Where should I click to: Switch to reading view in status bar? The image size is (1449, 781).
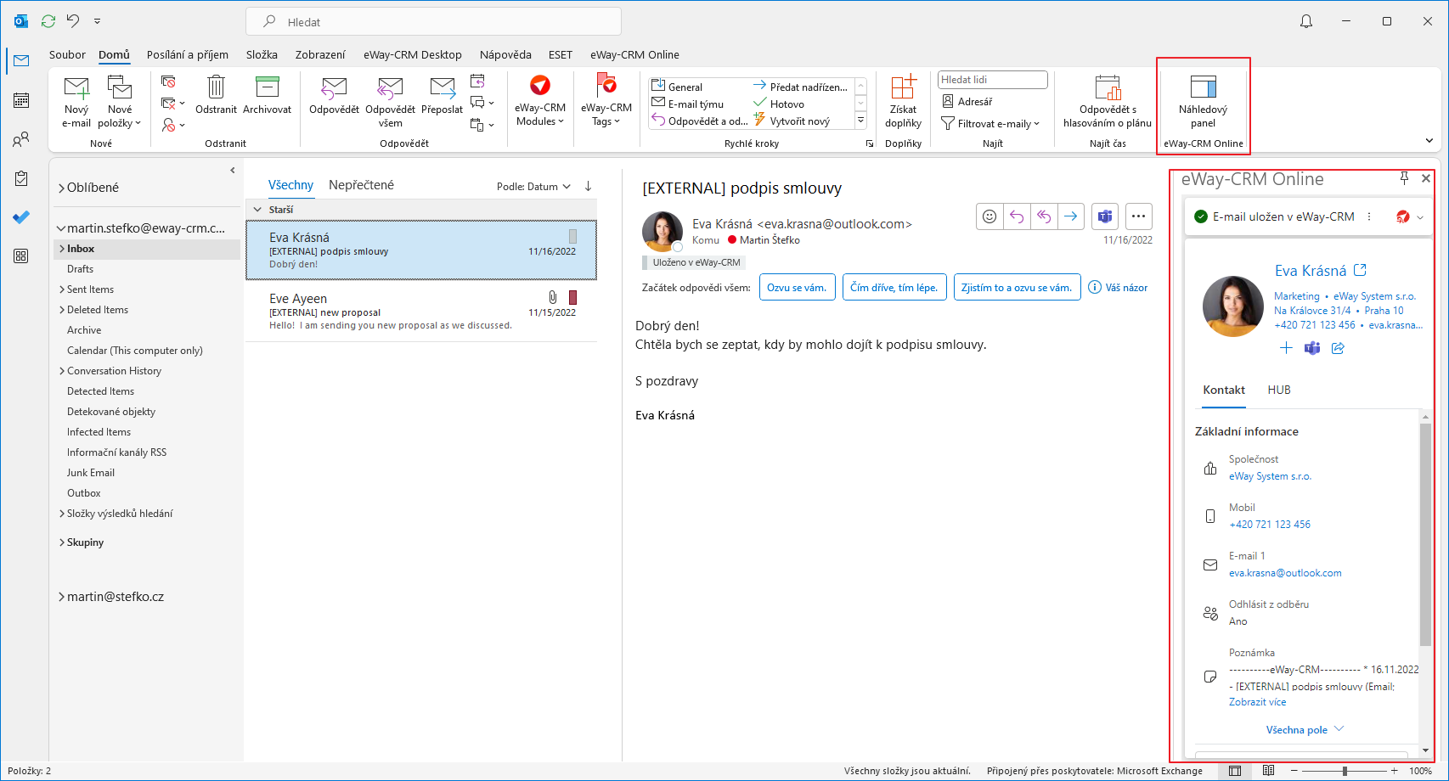1268,771
